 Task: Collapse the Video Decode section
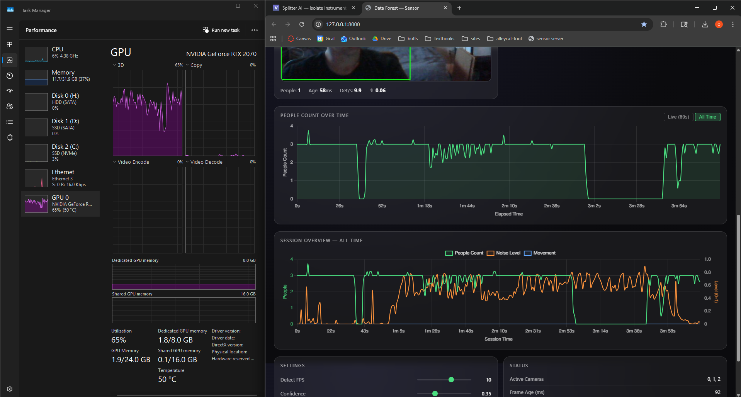[x=188, y=162]
